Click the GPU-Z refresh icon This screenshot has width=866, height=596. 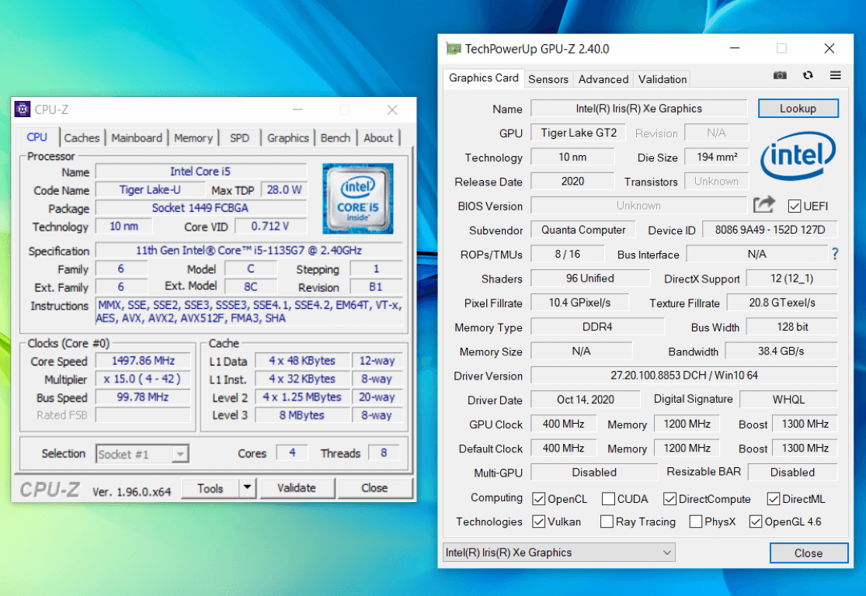808,75
